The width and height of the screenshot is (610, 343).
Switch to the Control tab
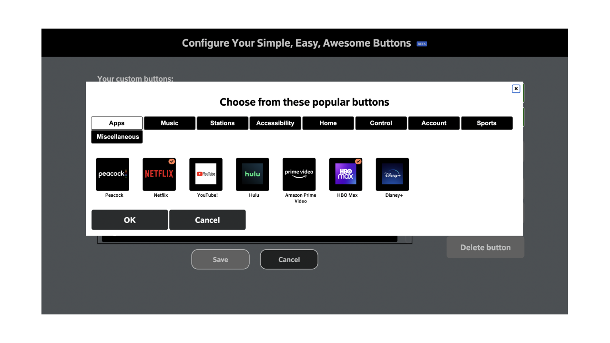(381, 123)
